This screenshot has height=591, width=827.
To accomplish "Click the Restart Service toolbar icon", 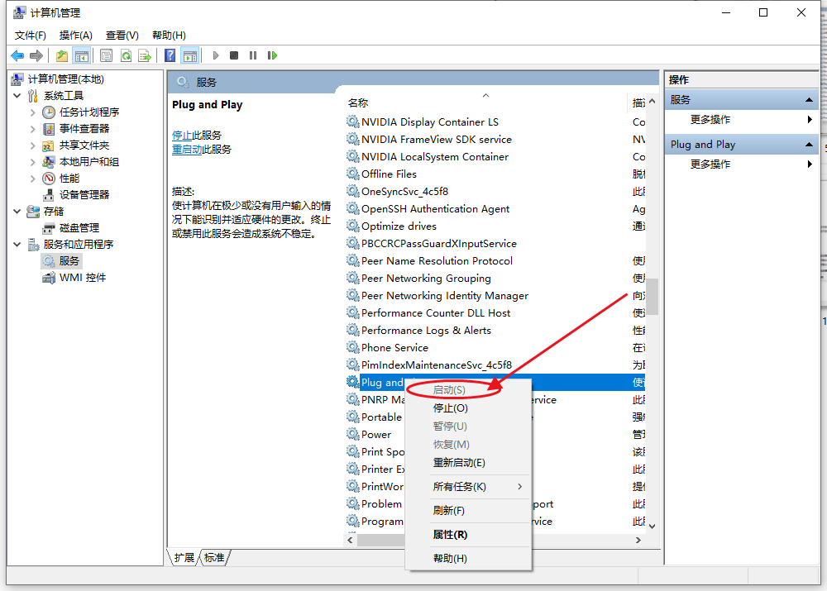I will (272, 55).
